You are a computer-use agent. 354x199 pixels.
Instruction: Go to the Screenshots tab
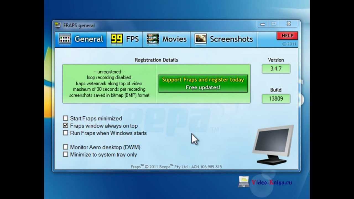pyautogui.click(x=224, y=39)
